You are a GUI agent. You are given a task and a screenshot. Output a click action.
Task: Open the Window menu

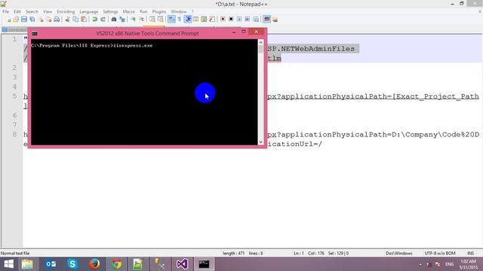click(179, 12)
